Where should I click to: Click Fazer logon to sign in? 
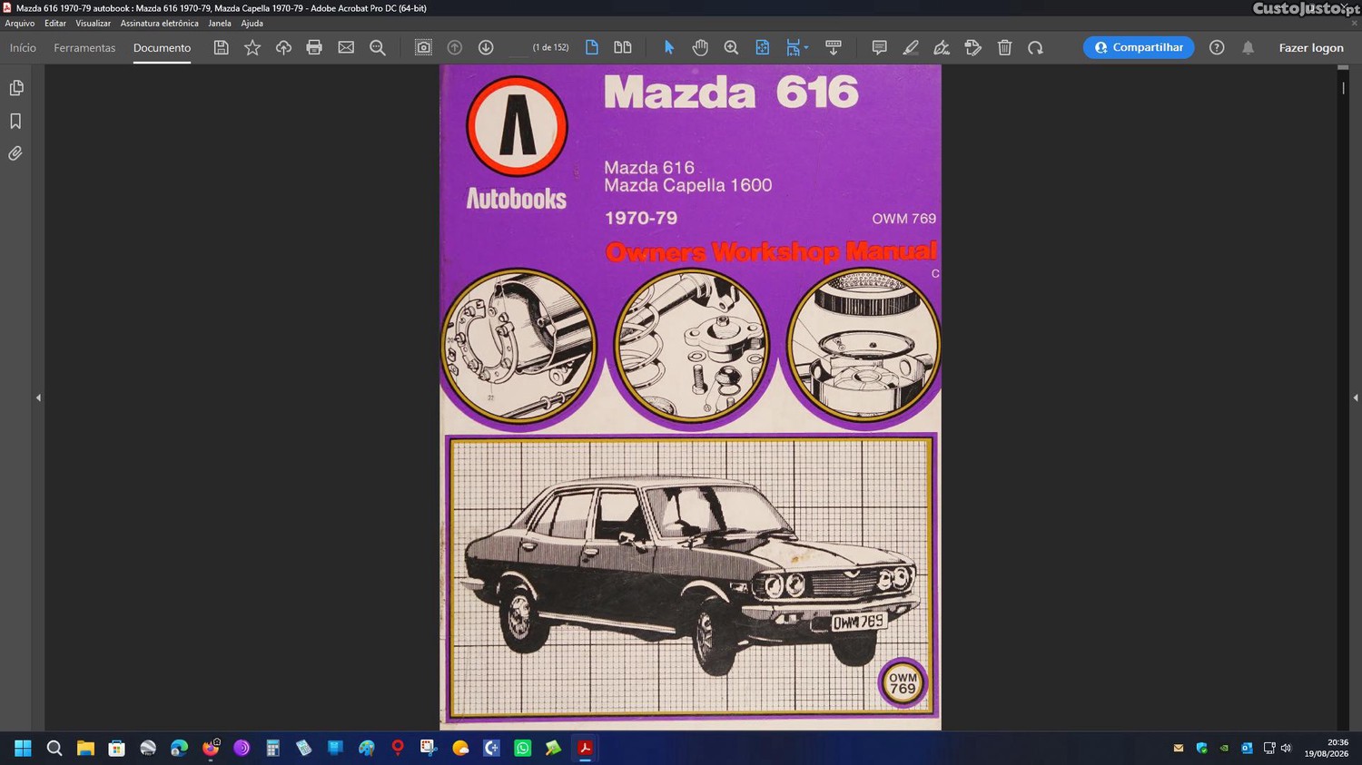coord(1311,47)
